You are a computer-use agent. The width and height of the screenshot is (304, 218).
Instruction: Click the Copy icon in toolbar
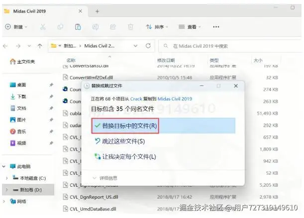click(x=60, y=27)
